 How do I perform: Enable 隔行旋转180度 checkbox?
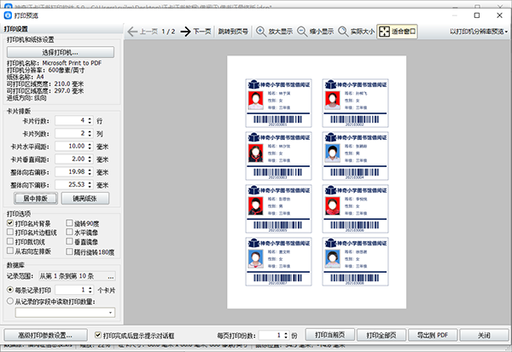point(69,251)
